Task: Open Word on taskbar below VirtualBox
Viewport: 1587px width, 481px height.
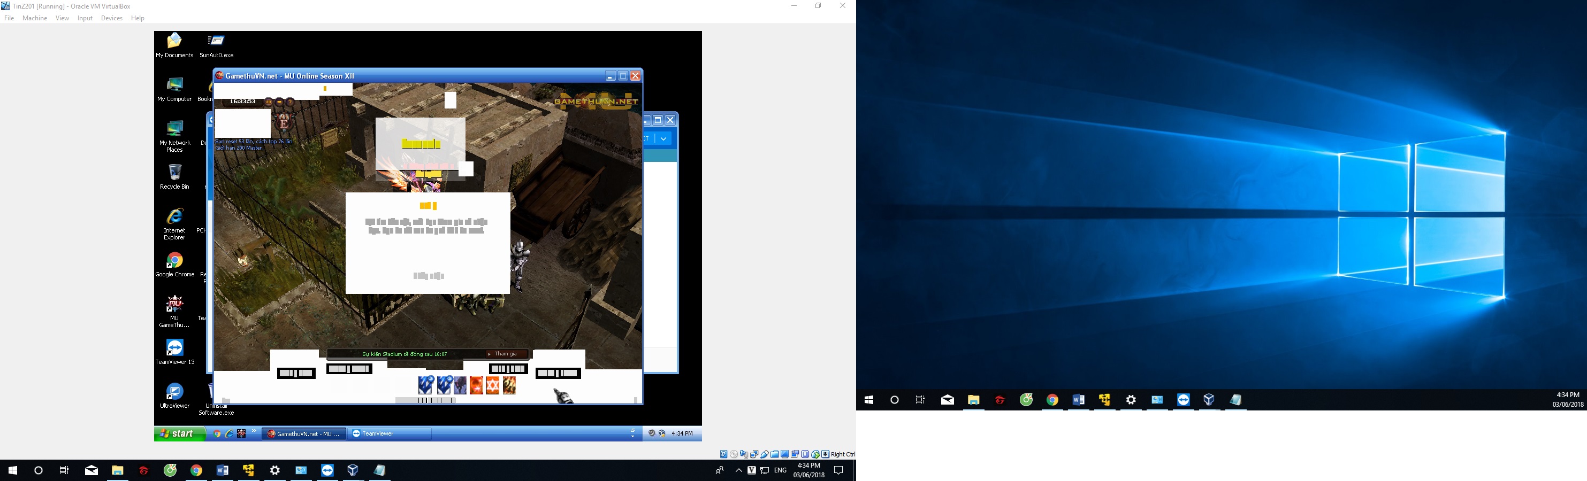Action: click(x=223, y=470)
